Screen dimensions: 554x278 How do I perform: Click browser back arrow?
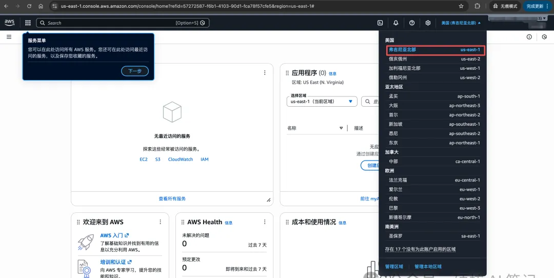tap(6, 6)
